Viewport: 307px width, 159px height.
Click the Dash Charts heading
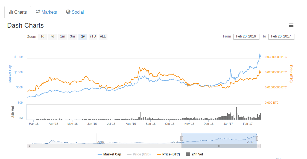tap(25, 25)
